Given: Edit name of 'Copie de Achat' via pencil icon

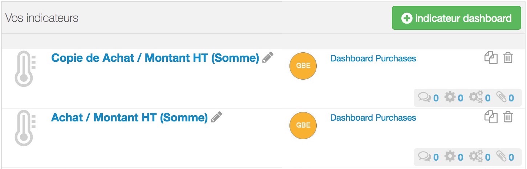Looking at the screenshot, I should (x=268, y=57).
